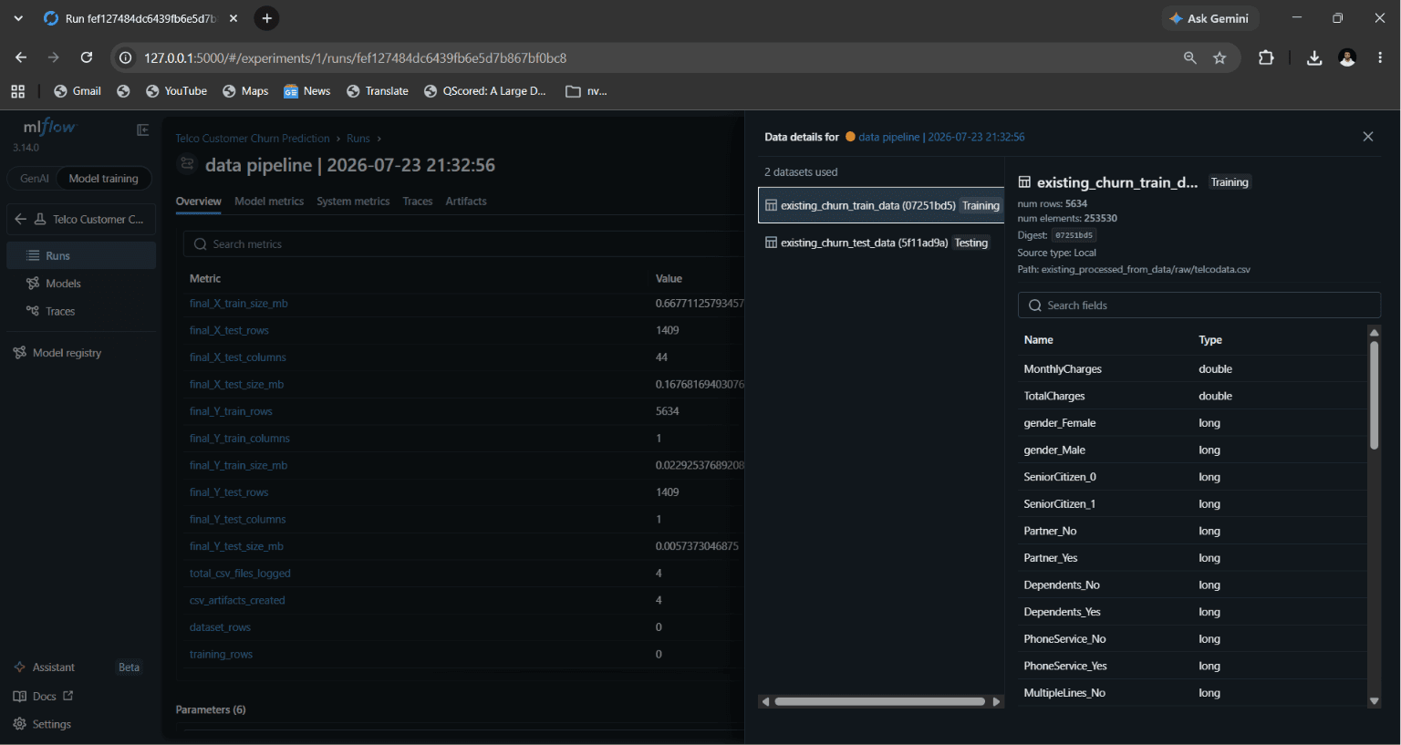Viewport: 1401px width, 745px height.
Task: Click the MLflow logo
Action: point(49,128)
